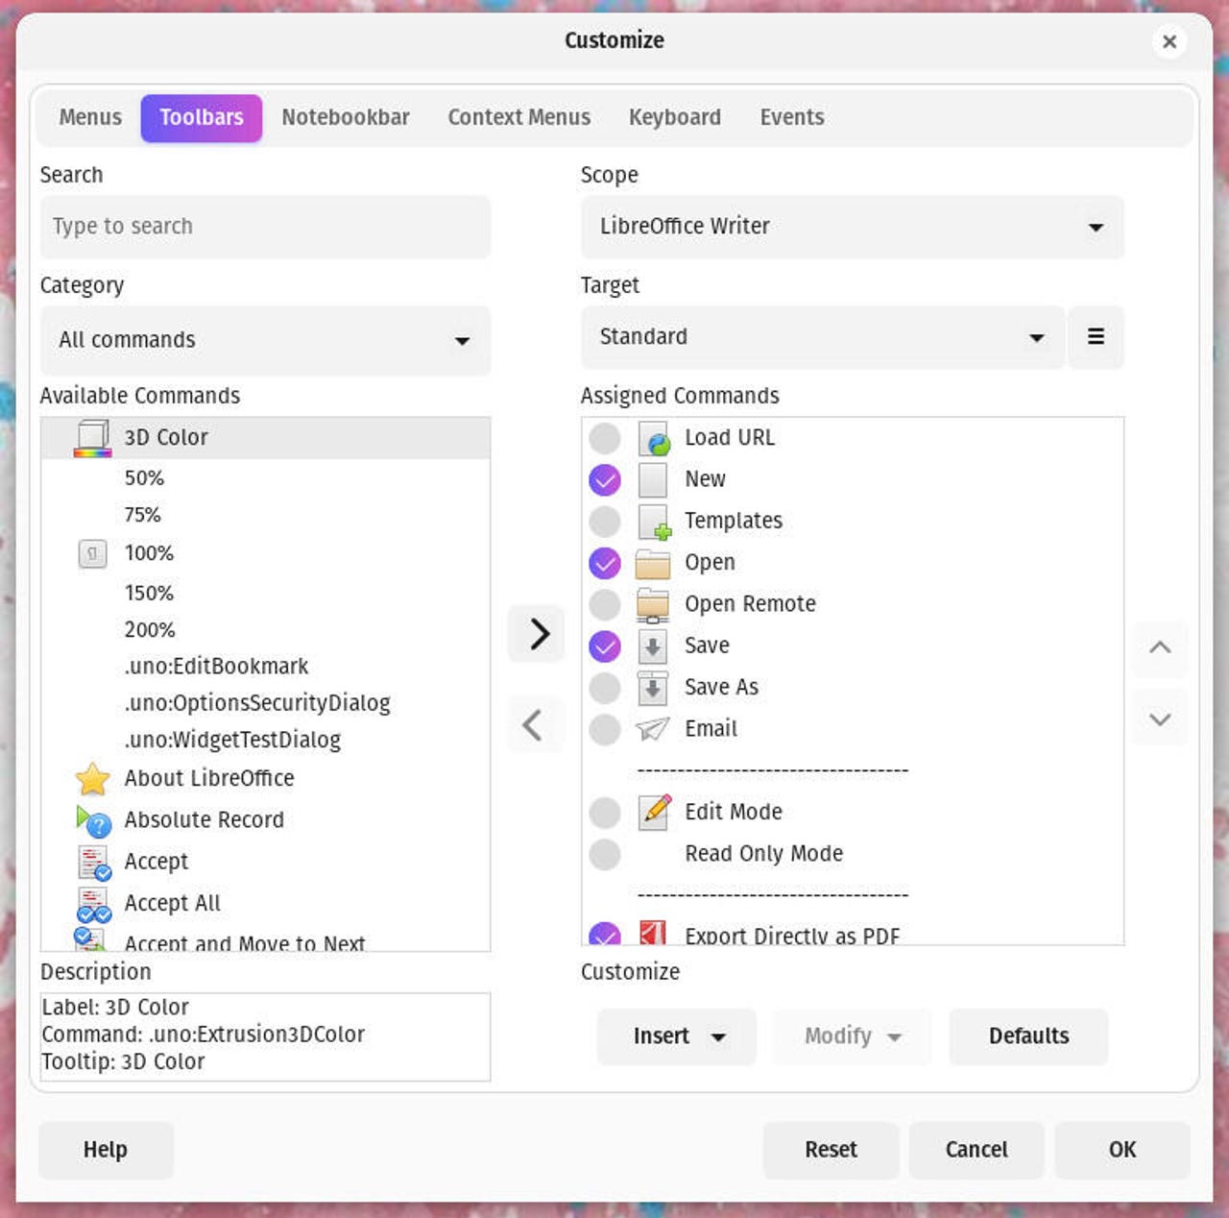This screenshot has height=1218, width=1229.
Task: Click the 3D Color command icon
Action: (x=92, y=438)
